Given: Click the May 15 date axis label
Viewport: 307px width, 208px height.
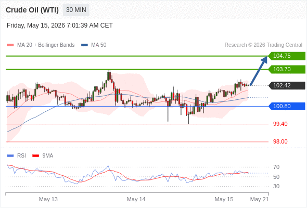Looking at the screenshot, I should pyautogui.click(x=224, y=199).
